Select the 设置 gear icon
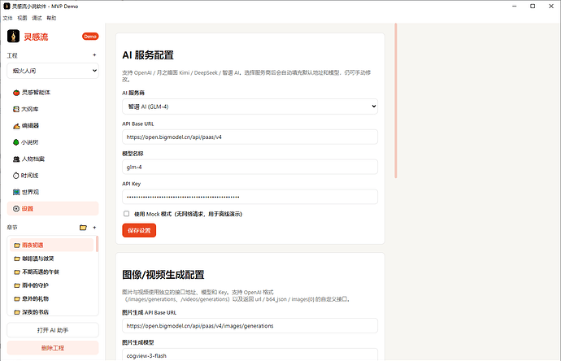The height and width of the screenshot is (361, 561). [x=16, y=209]
